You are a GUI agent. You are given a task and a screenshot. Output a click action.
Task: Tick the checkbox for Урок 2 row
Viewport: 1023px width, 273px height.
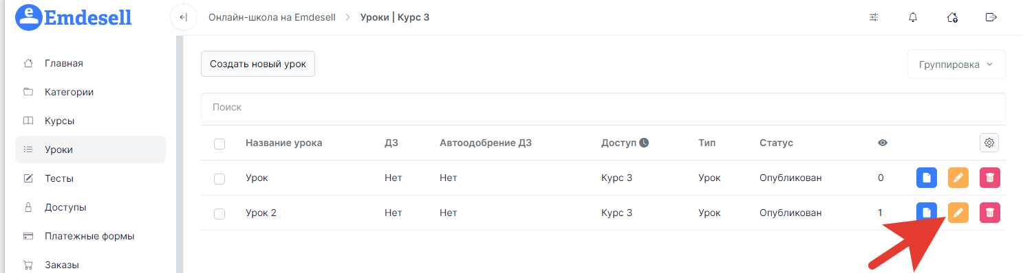pyautogui.click(x=219, y=213)
